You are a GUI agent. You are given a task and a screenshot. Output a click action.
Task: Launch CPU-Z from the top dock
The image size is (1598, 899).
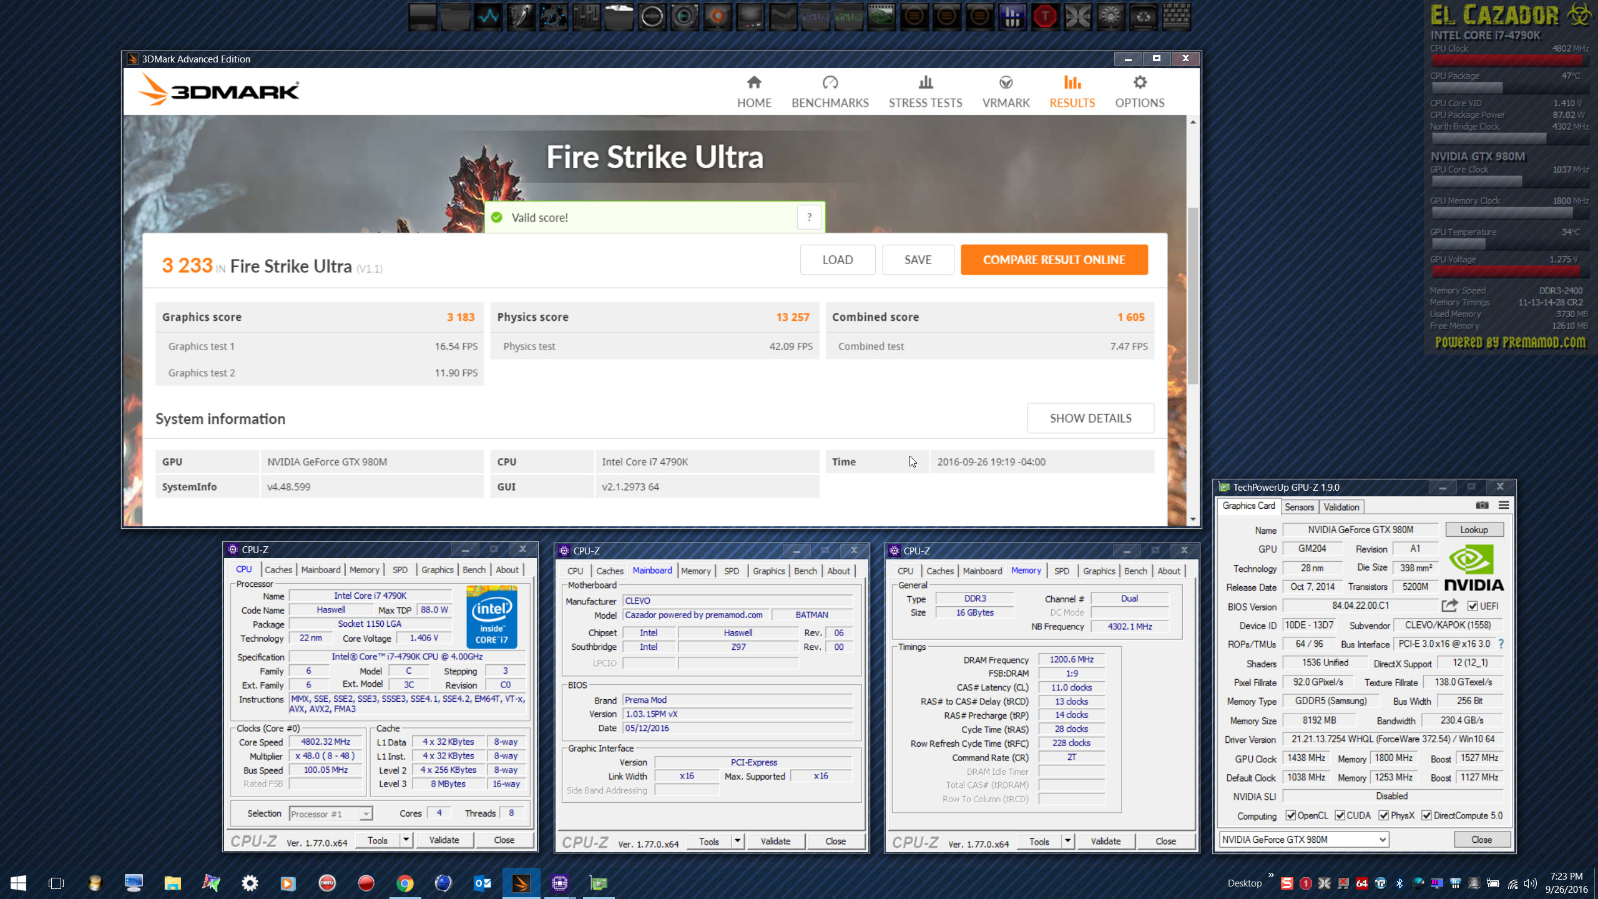click(816, 17)
